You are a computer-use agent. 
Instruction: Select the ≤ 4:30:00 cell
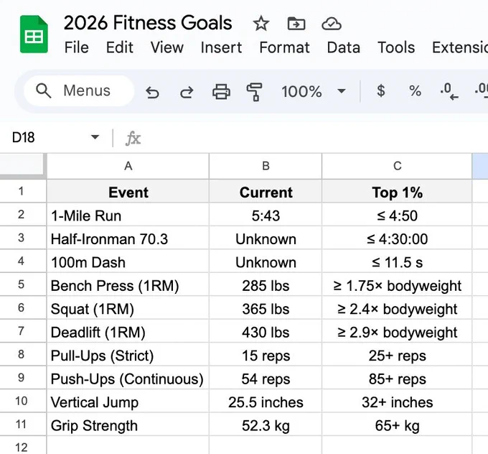click(397, 238)
